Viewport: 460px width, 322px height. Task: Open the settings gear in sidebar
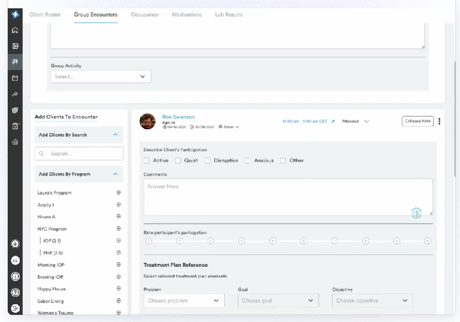point(15,142)
